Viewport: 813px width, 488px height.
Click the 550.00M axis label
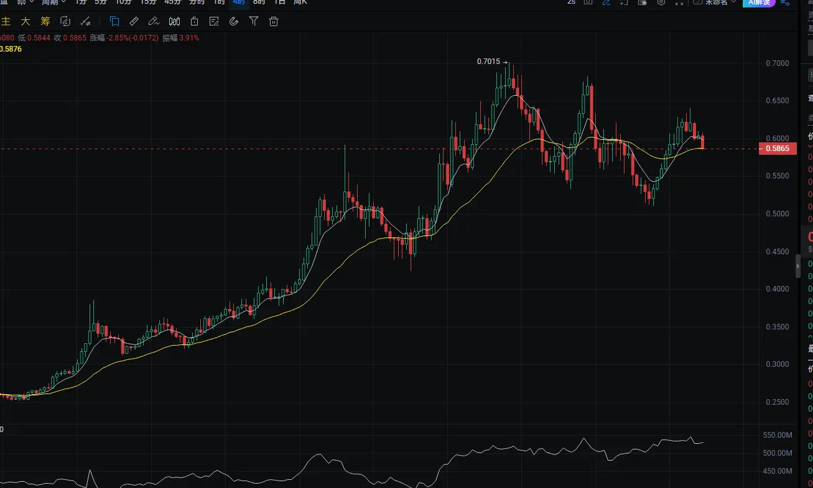tap(778, 435)
